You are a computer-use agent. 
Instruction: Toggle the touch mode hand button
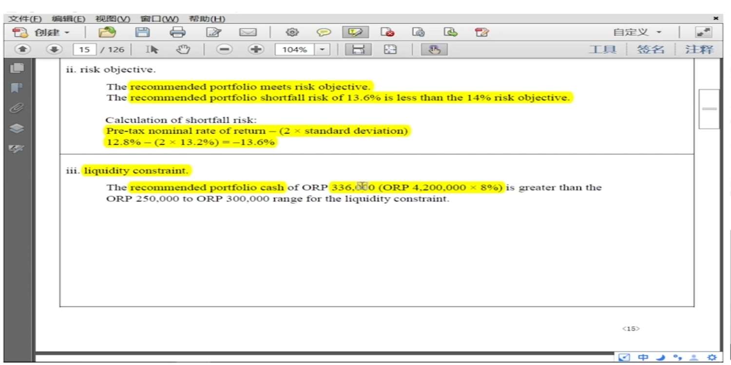point(434,50)
